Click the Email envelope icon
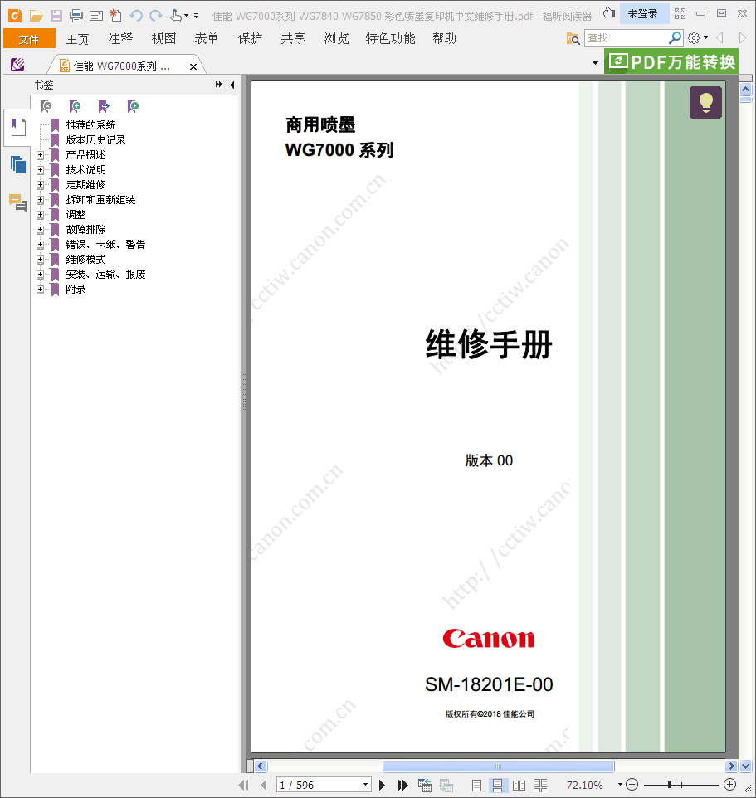The height and width of the screenshot is (798, 756). click(x=95, y=17)
